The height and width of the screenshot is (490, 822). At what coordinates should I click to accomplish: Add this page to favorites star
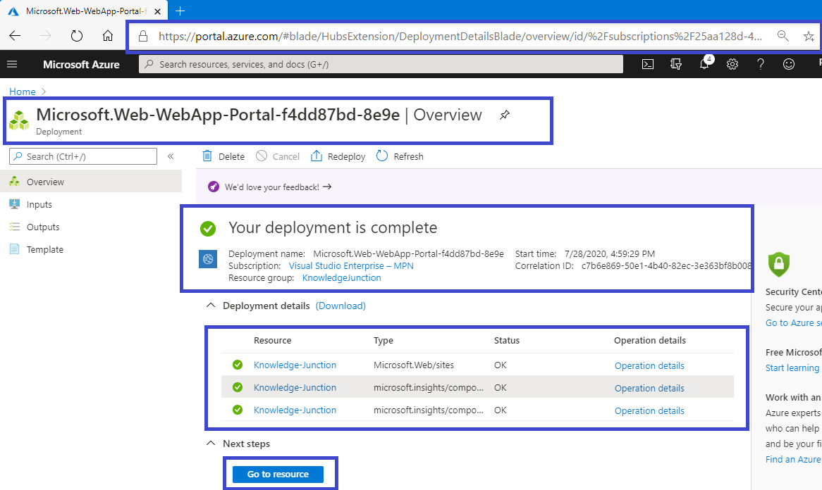[x=809, y=36]
